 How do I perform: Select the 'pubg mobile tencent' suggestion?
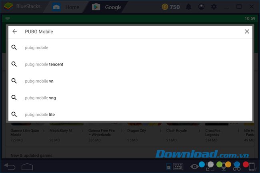(x=130, y=64)
